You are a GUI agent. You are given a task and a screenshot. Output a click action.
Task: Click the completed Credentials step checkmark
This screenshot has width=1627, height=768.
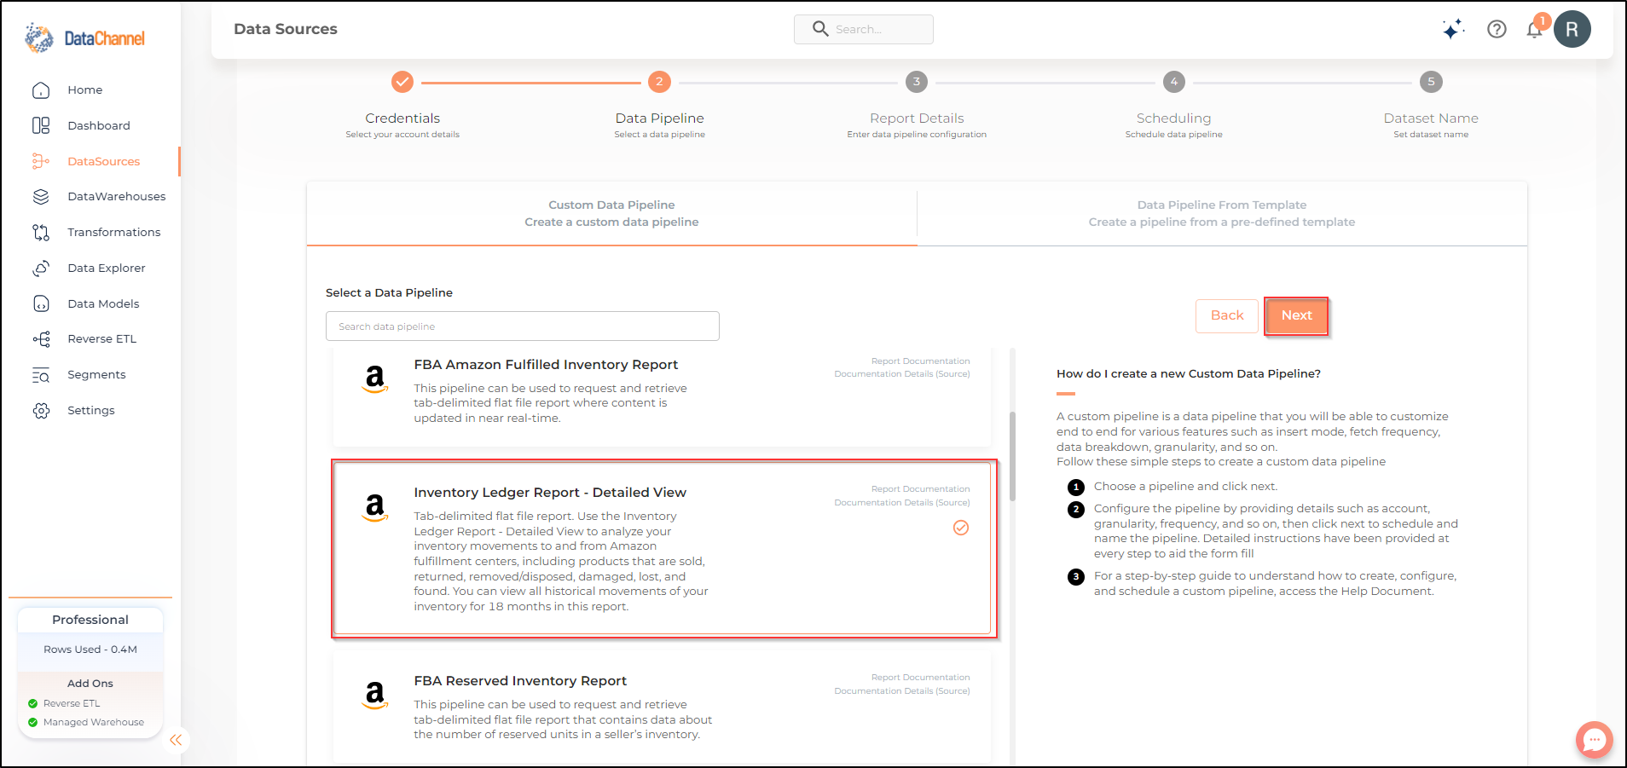tap(402, 82)
